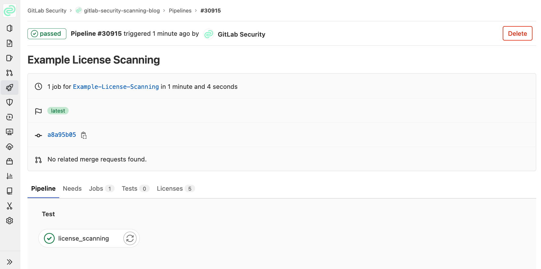Viewport: 541px width, 269px height.
Task: Copy commit SHA with clipboard icon
Action: [84, 135]
